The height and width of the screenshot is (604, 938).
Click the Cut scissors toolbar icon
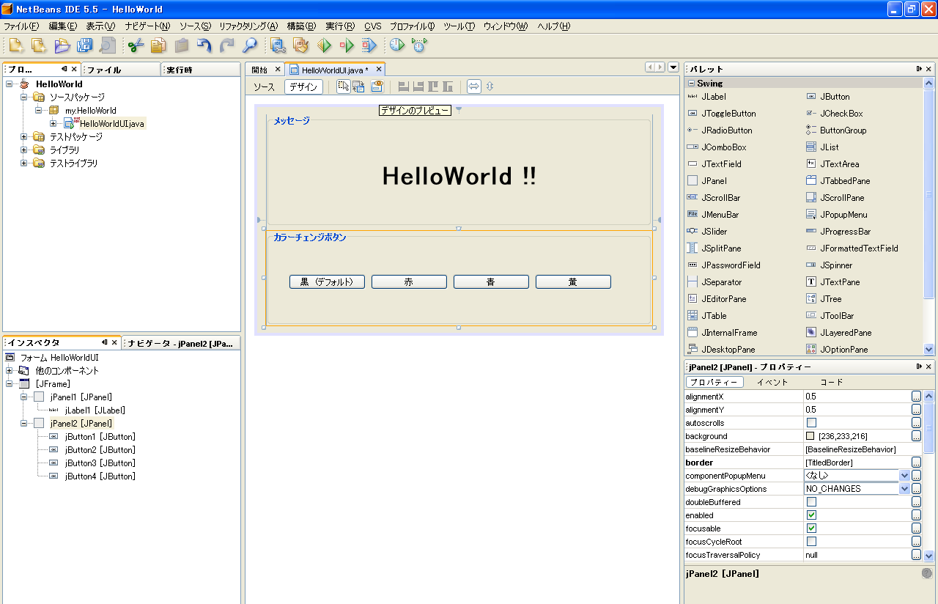pyautogui.click(x=135, y=45)
